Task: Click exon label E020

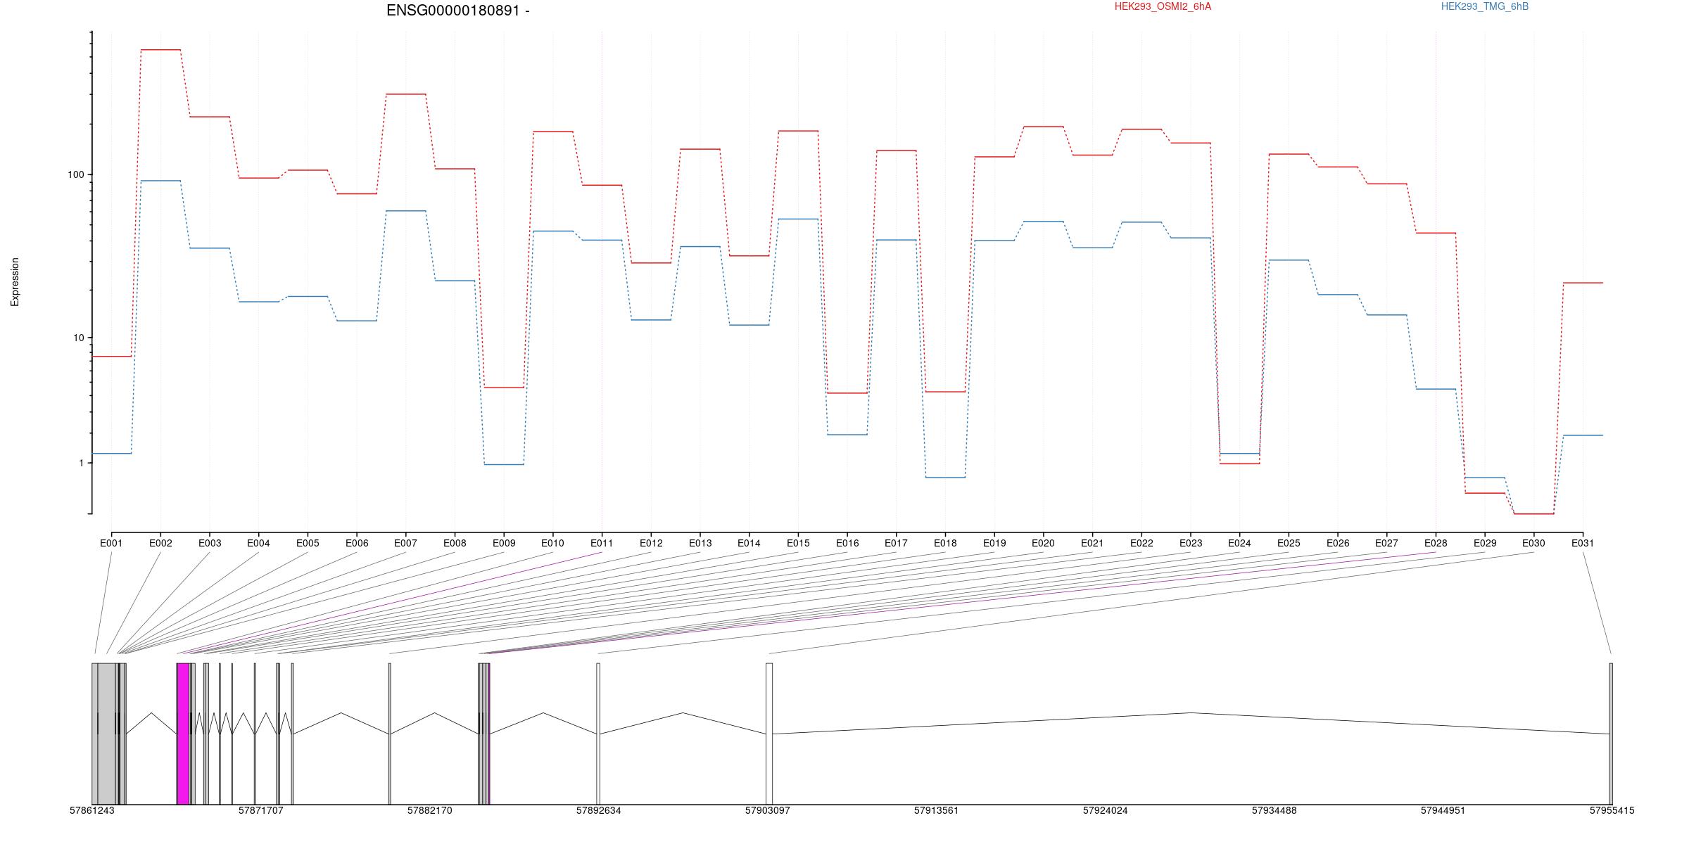Action: coord(1043,543)
